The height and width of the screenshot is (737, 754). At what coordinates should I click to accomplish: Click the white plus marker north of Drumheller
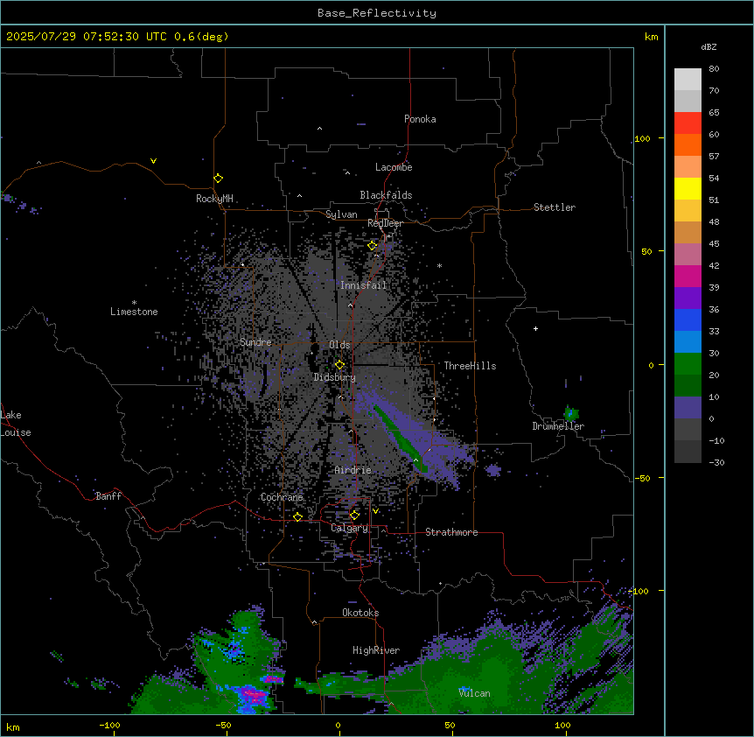click(x=535, y=328)
